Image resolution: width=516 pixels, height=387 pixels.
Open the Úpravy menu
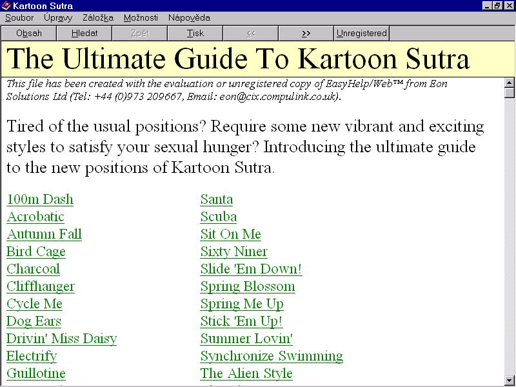pyautogui.click(x=58, y=18)
